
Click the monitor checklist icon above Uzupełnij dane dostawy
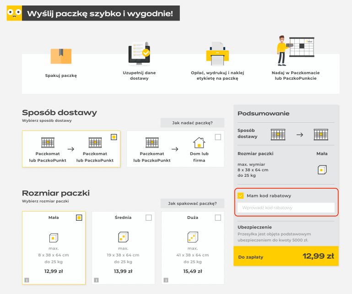(x=139, y=54)
